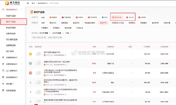Select 全部 in the 所属平台 row
176x105 pixels.
pyautogui.click(x=43, y=17)
